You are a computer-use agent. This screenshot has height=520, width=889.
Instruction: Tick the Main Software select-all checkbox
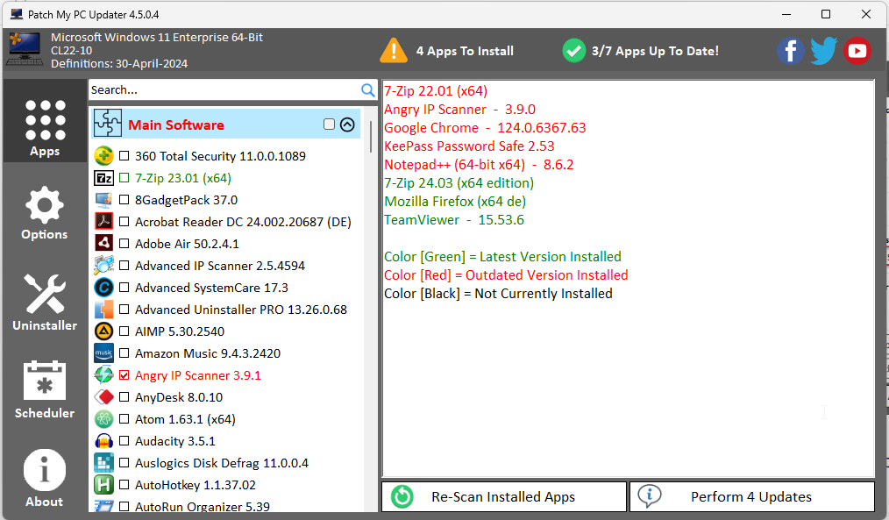(329, 125)
